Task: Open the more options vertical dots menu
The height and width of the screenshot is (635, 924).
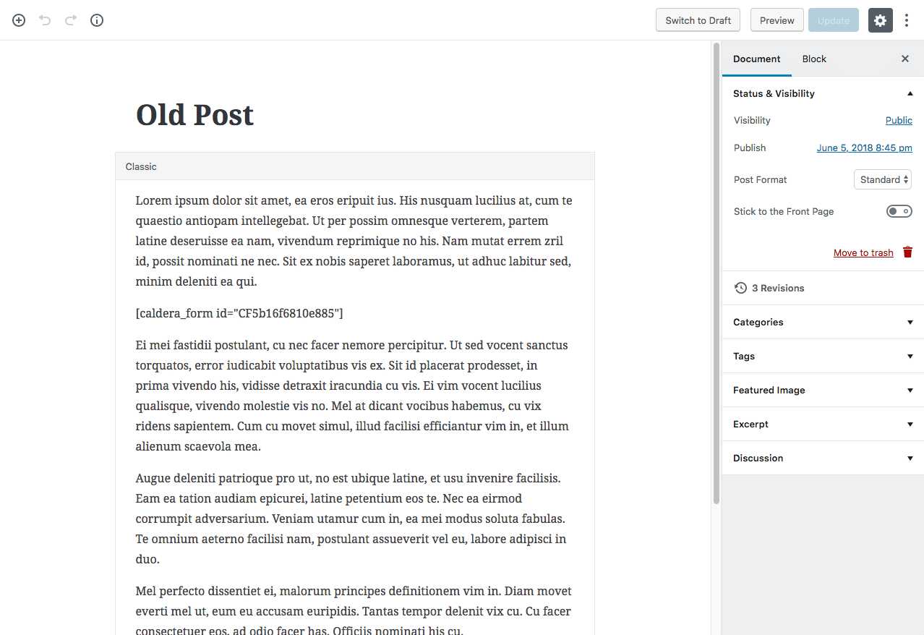Action: click(907, 20)
